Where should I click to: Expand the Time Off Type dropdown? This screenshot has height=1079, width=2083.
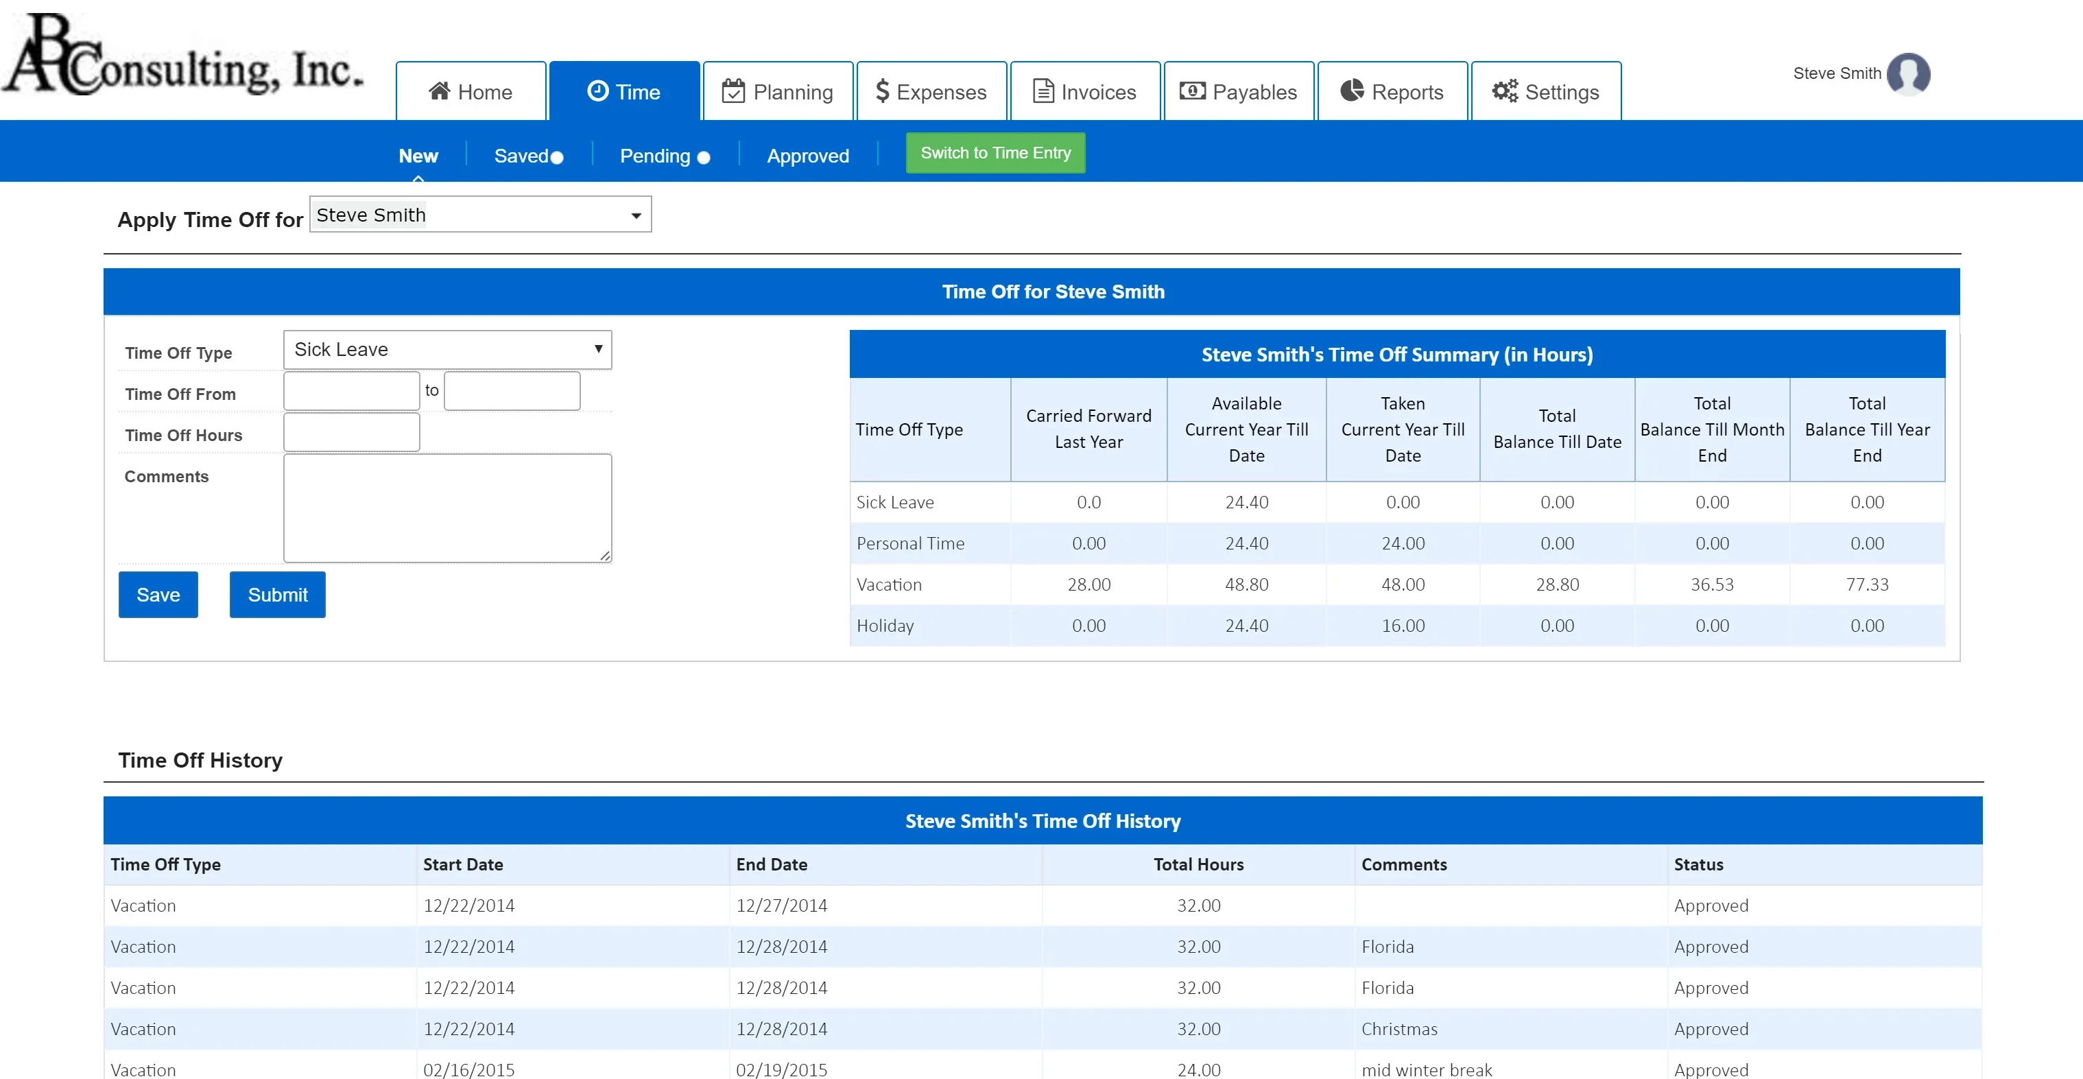[447, 349]
